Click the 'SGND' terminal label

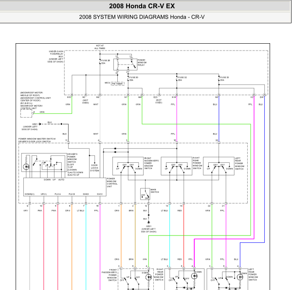tap(86, 194)
